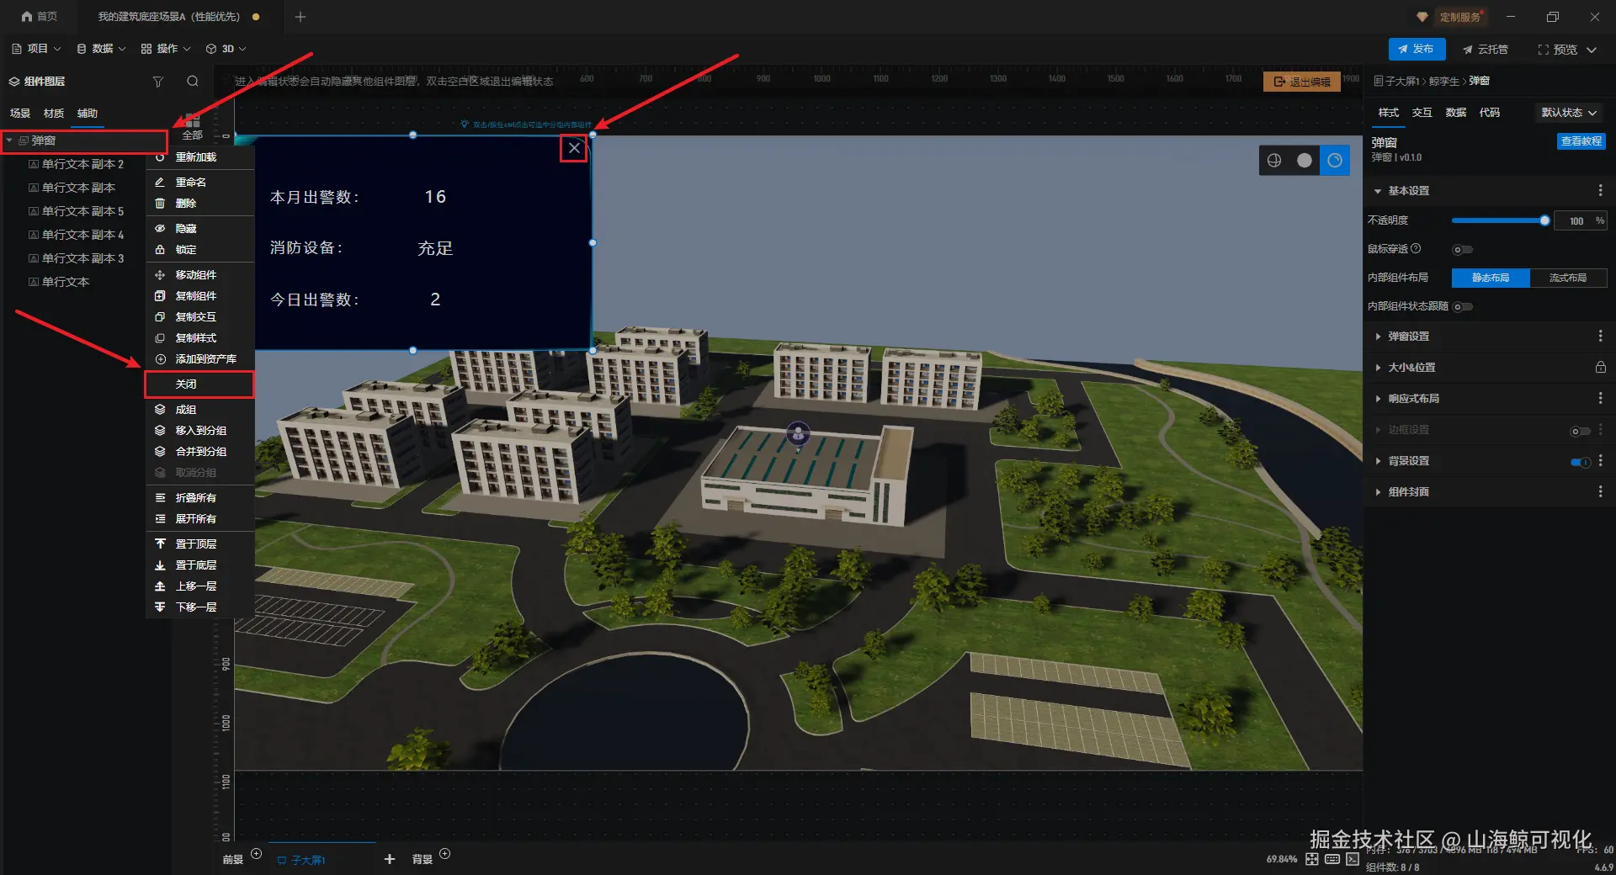Choose 删除 trash entry
The height and width of the screenshot is (875, 1616).
click(x=200, y=204)
